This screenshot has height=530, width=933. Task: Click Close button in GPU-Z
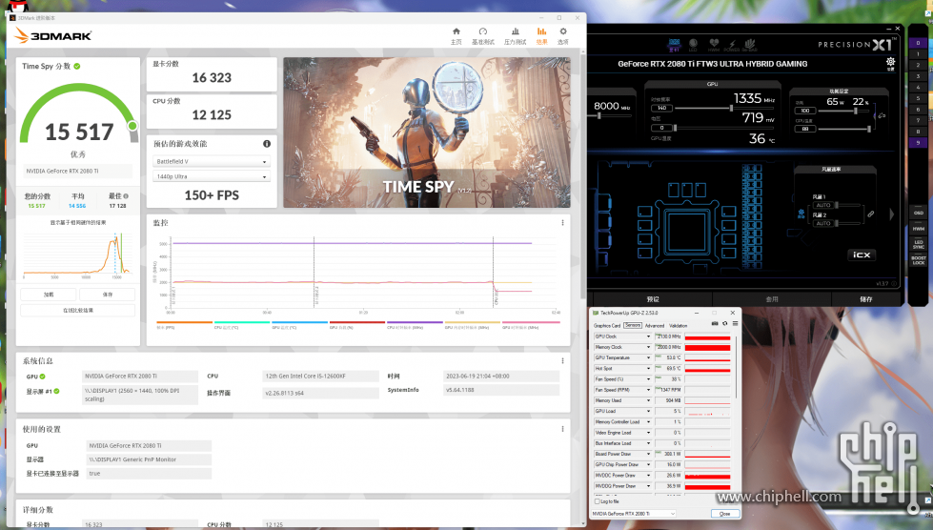tap(724, 514)
